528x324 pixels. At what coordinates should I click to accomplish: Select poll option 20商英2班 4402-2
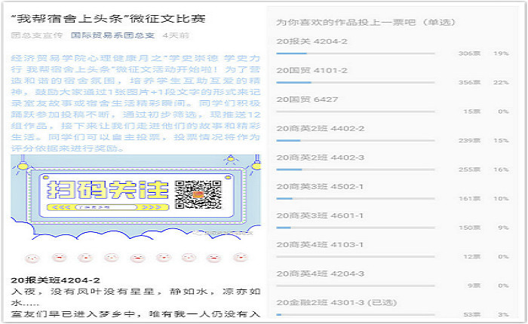(x=321, y=128)
